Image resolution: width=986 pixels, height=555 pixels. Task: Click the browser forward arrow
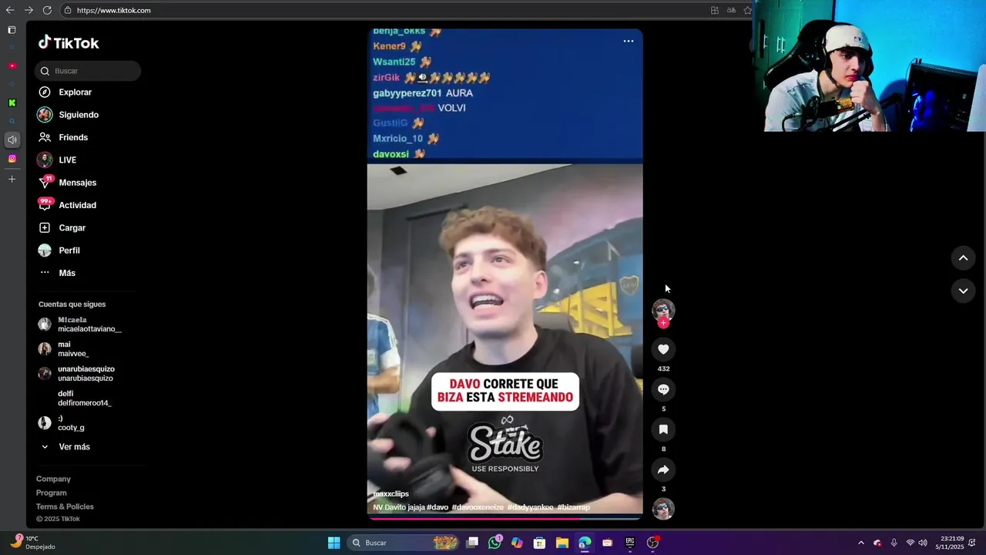click(x=29, y=10)
